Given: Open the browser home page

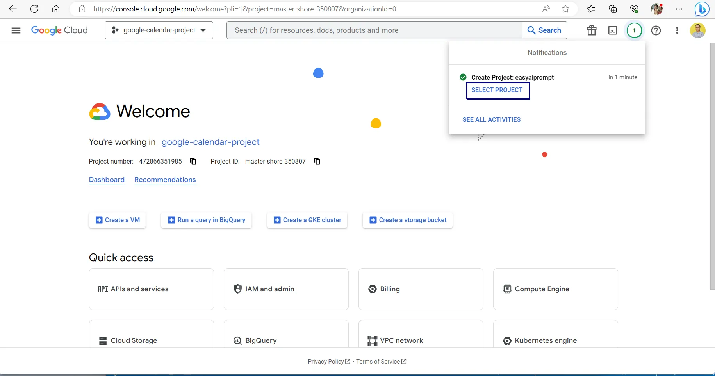Looking at the screenshot, I should [56, 9].
